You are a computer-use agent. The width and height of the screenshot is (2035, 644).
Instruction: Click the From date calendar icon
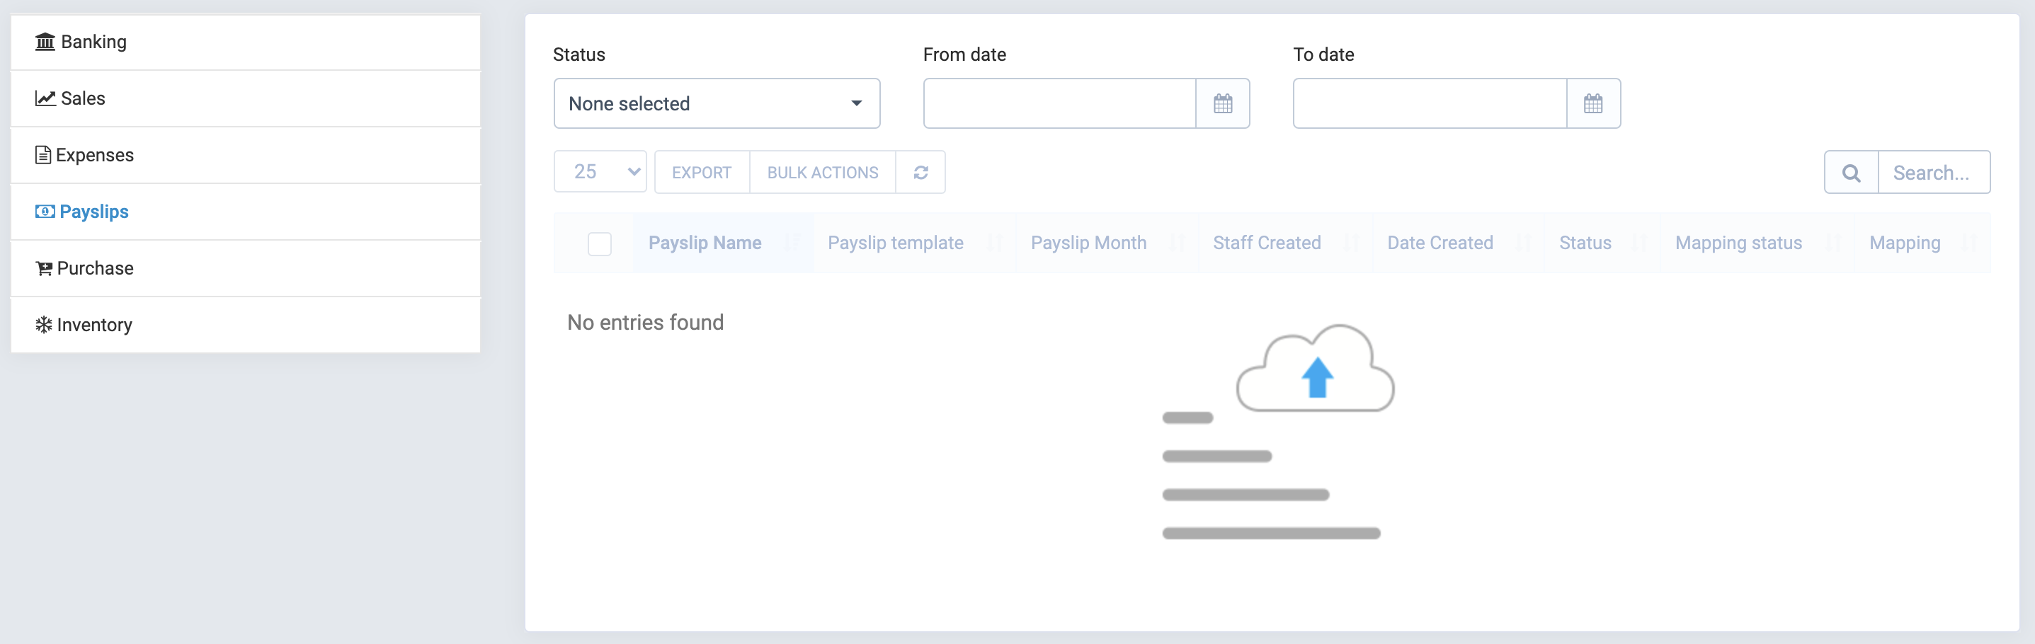pyautogui.click(x=1222, y=103)
